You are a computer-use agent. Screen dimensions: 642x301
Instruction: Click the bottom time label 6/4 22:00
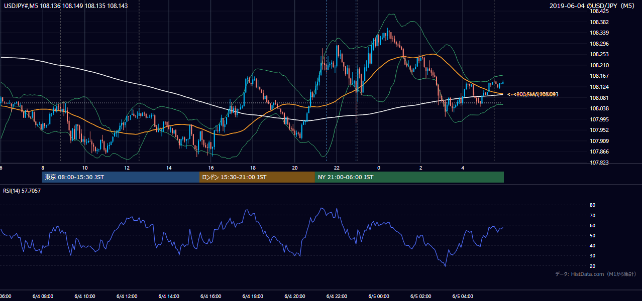(337, 296)
